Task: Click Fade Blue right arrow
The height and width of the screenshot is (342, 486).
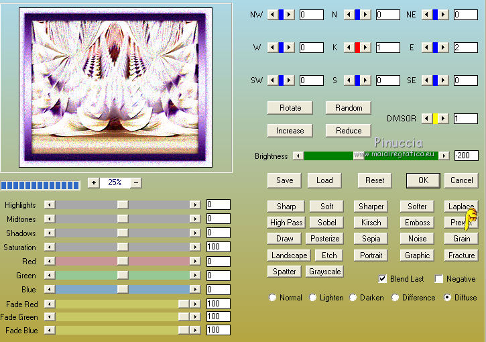Action: pyautogui.click(x=195, y=330)
